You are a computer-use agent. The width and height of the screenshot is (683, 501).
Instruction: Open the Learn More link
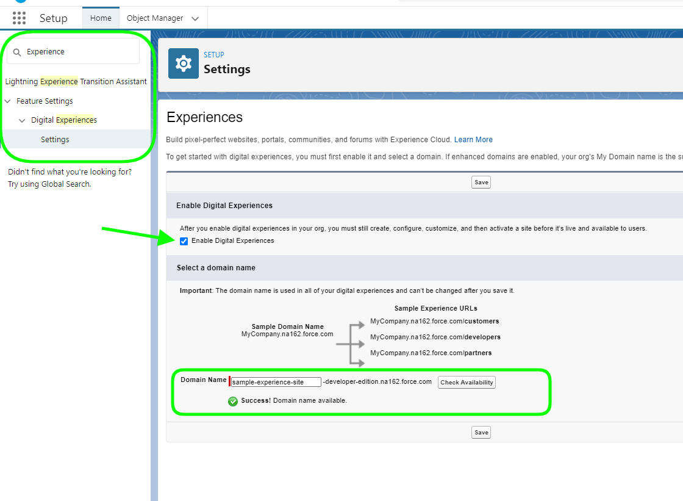tap(473, 139)
